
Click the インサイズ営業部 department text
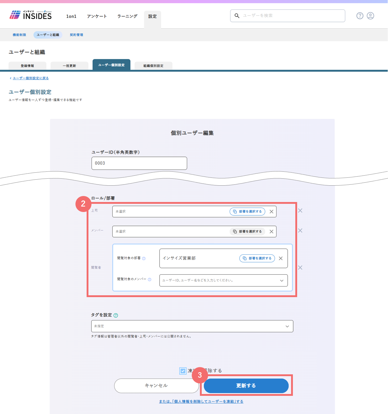click(x=179, y=258)
